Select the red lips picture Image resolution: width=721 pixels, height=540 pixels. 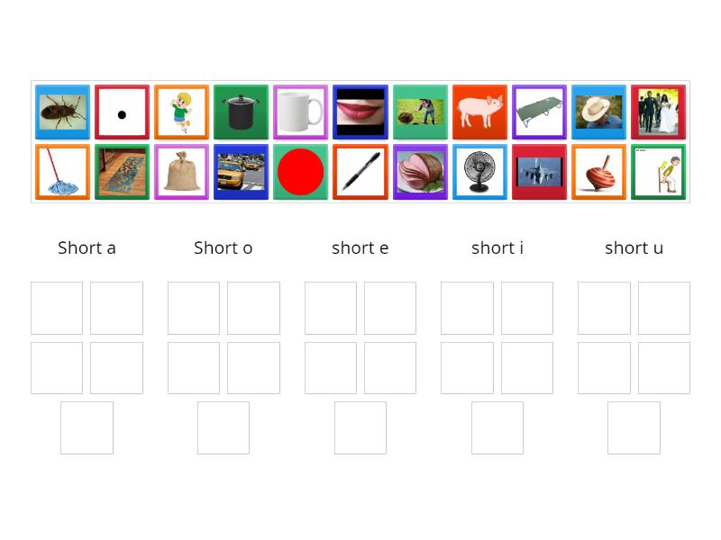point(360,112)
